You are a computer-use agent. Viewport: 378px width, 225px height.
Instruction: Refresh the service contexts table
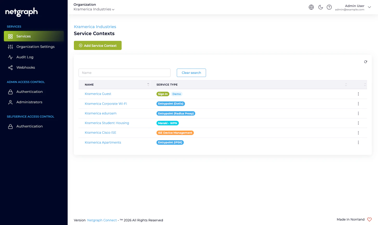pos(366,62)
